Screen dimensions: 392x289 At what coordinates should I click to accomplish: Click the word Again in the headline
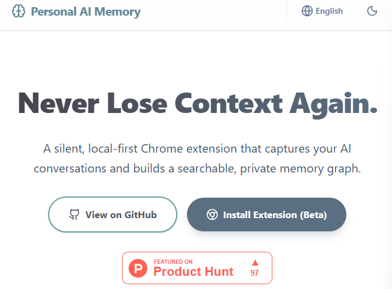333,103
